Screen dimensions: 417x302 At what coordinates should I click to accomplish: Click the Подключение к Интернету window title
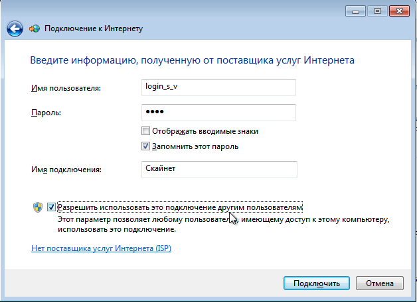pyautogui.click(x=94, y=28)
